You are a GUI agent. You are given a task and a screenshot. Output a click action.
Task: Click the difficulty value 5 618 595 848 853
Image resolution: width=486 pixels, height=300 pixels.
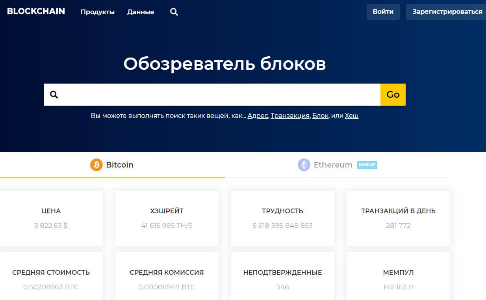coord(282,225)
